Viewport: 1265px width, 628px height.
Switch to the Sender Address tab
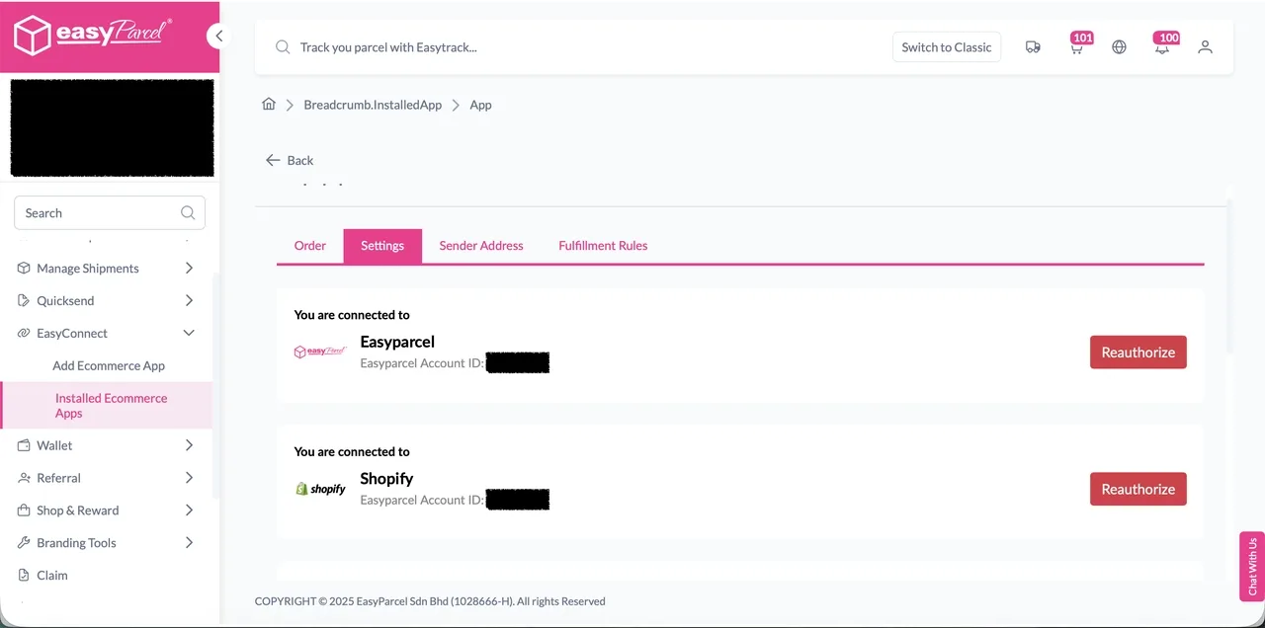pyautogui.click(x=481, y=245)
